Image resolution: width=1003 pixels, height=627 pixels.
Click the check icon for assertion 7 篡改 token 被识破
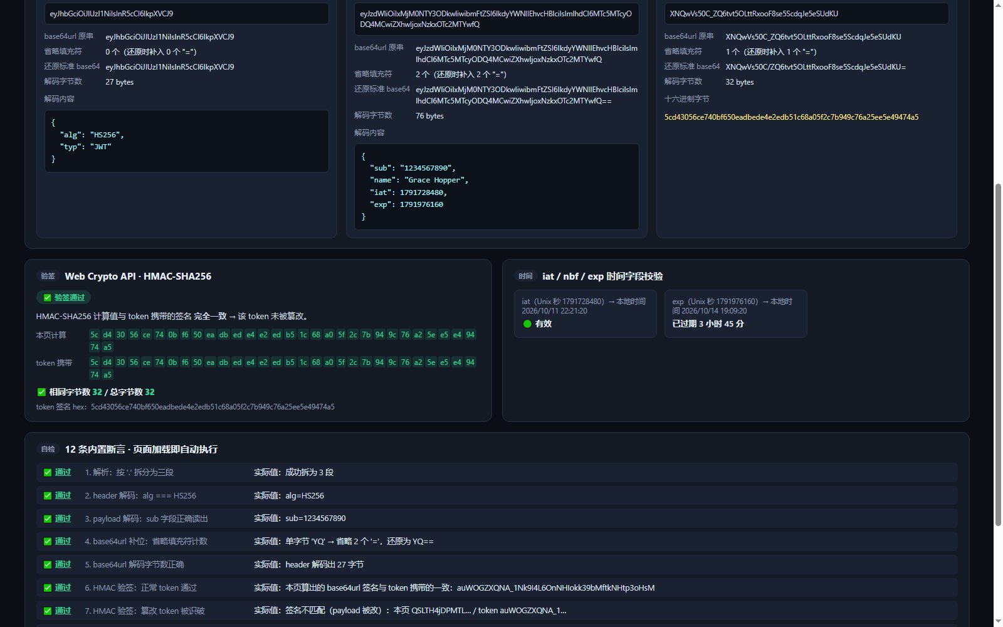[48, 611]
